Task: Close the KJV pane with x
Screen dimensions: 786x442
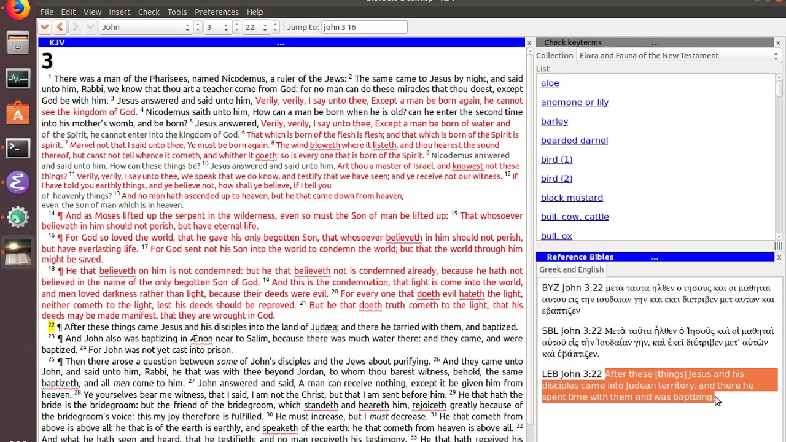Action: (x=529, y=43)
